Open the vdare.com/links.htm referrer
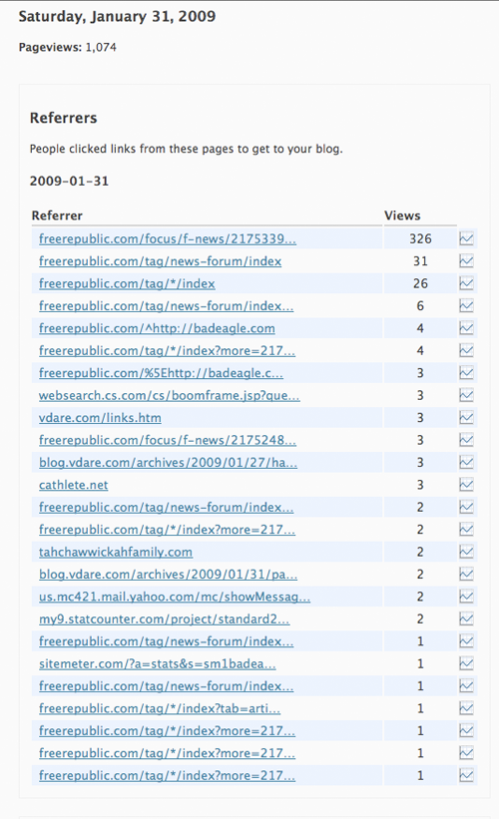The image size is (499, 819). [100, 418]
